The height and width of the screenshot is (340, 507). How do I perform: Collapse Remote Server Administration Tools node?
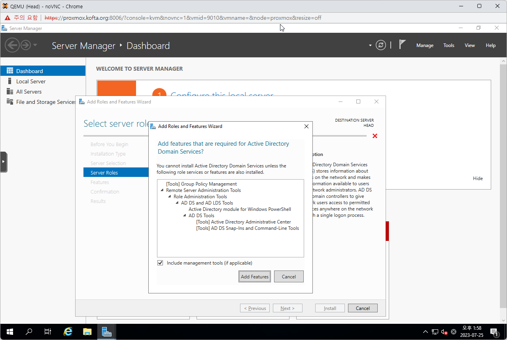pos(162,190)
